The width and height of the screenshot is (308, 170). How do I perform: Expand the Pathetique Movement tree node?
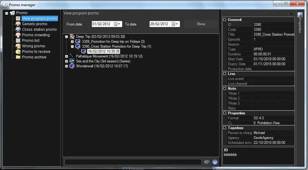pos(67,57)
